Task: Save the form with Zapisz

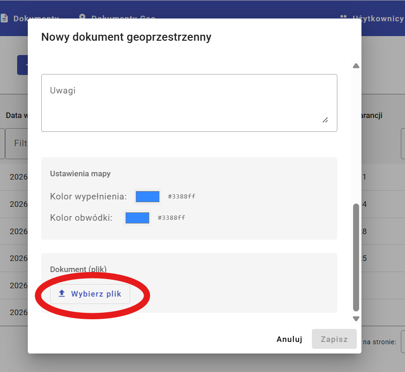Action: 334,339
